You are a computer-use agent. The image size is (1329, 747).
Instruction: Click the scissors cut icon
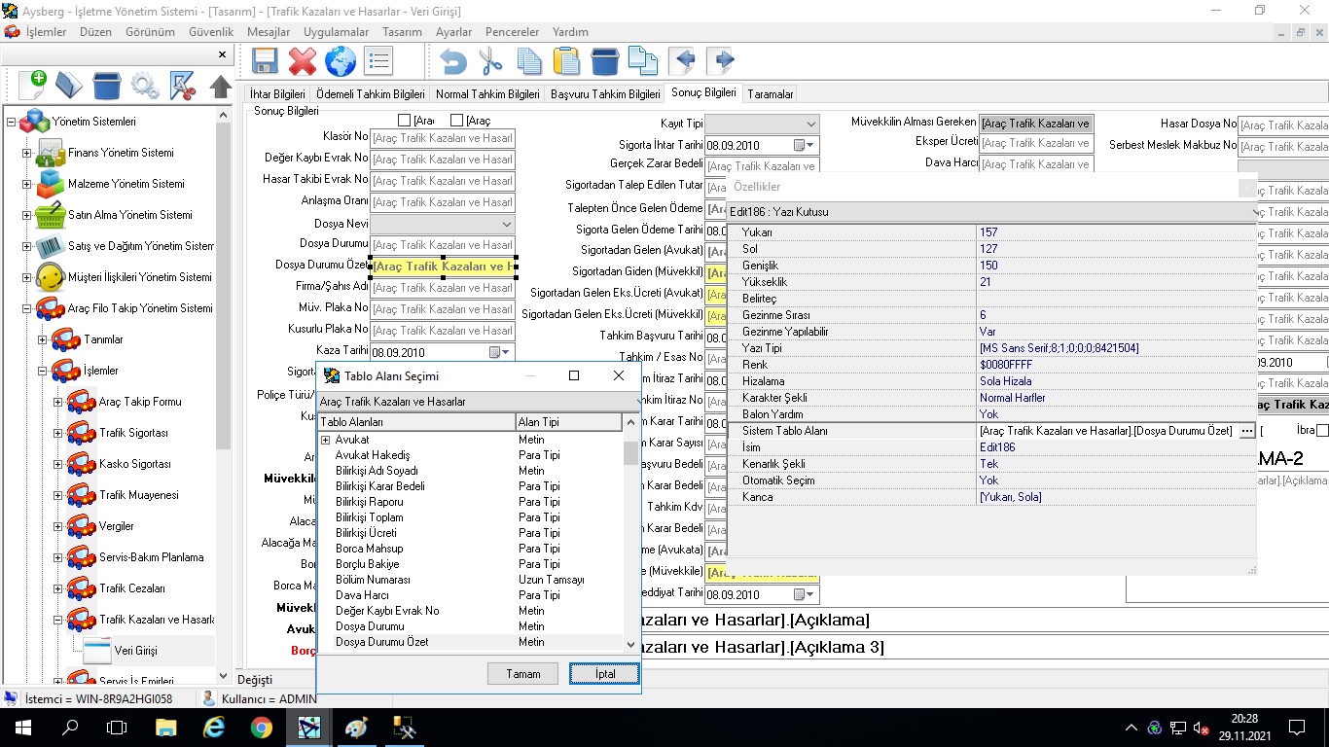coord(491,61)
